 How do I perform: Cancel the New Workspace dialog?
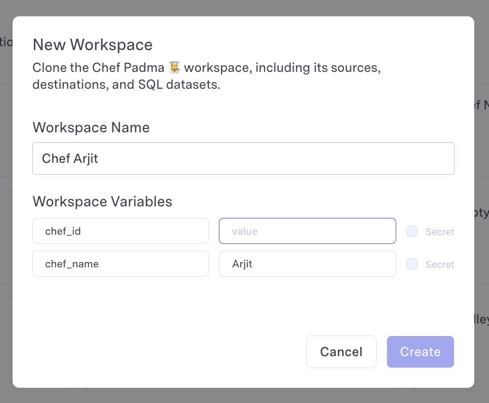341,352
